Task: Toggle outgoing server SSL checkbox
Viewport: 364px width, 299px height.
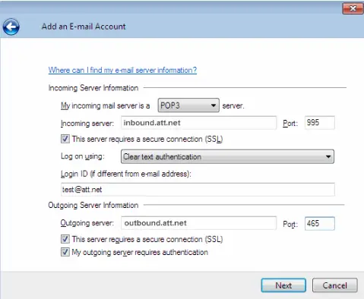Action: (x=65, y=239)
